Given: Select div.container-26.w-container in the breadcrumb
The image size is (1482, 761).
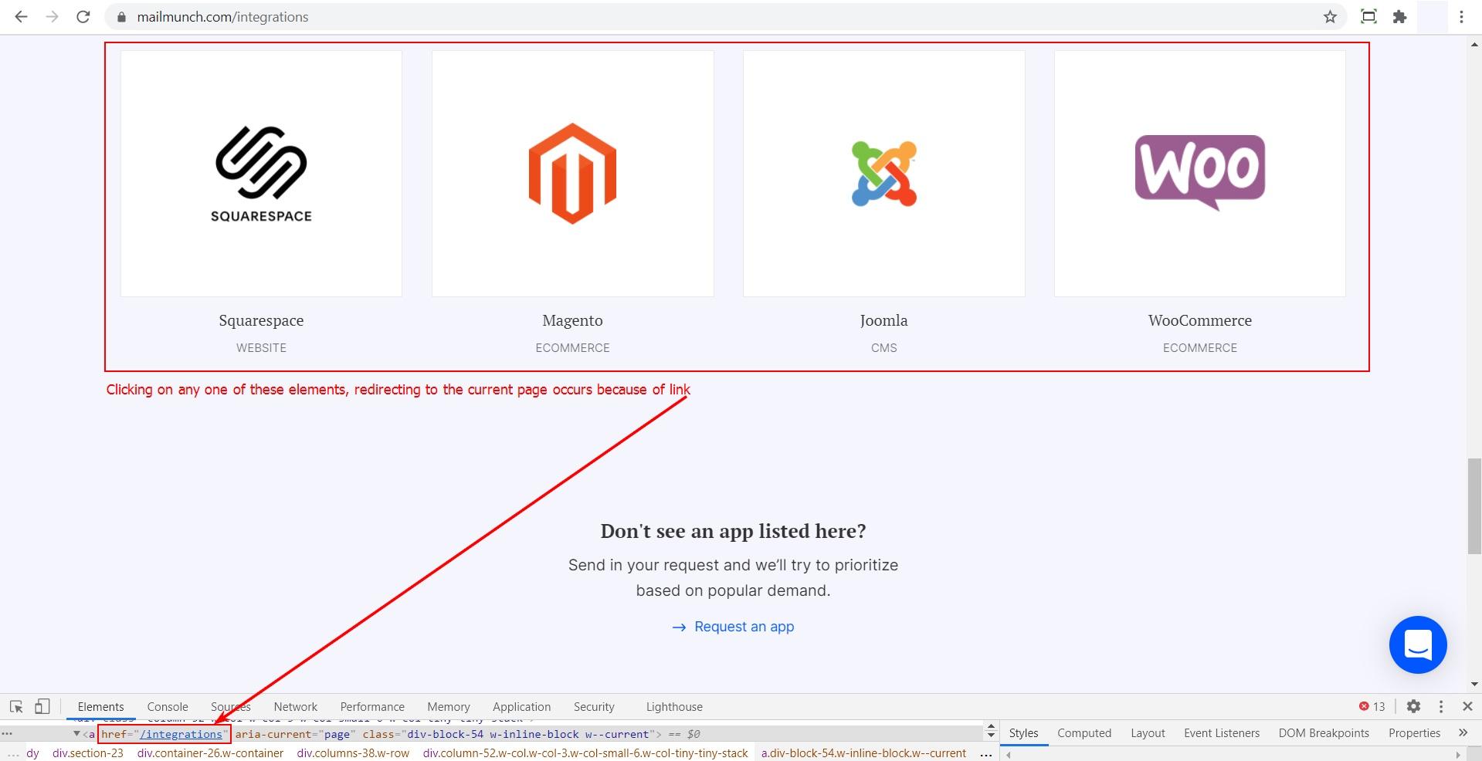Looking at the screenshot, I should (x=210, y=753).
